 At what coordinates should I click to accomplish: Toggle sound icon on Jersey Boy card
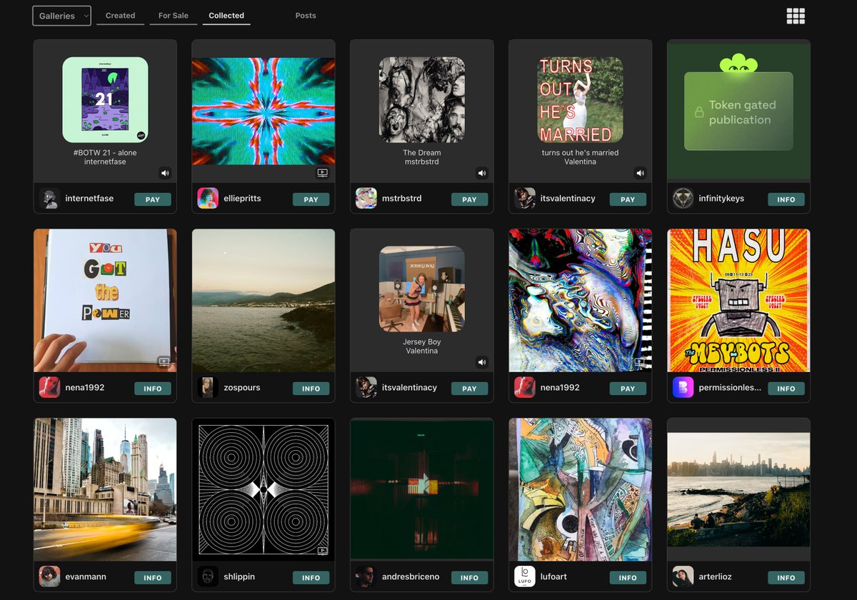[482, 362]
